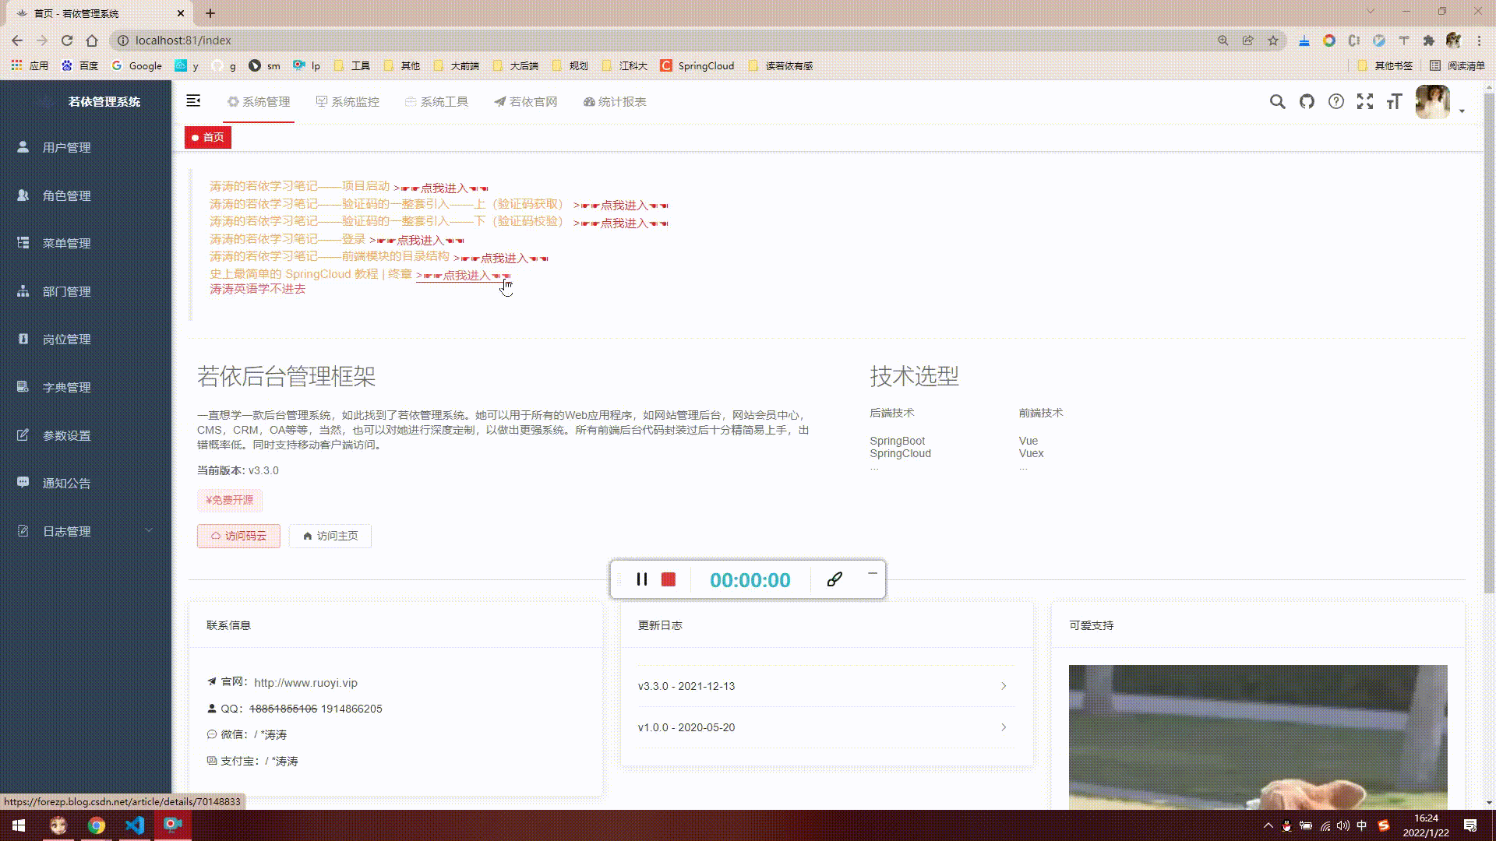Open the user avatar dropdown
Viewport: 1496px width, 841px height.
pyautogui.click(x=1432, y=102)
